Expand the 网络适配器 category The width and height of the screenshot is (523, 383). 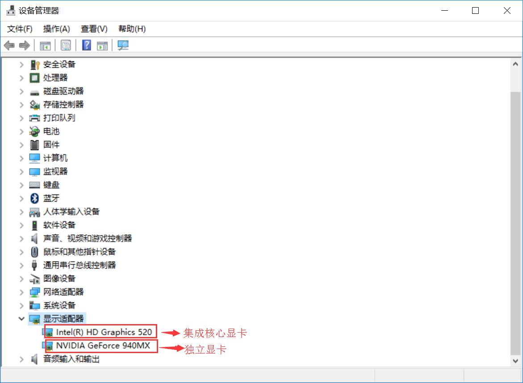click(21, 292)
